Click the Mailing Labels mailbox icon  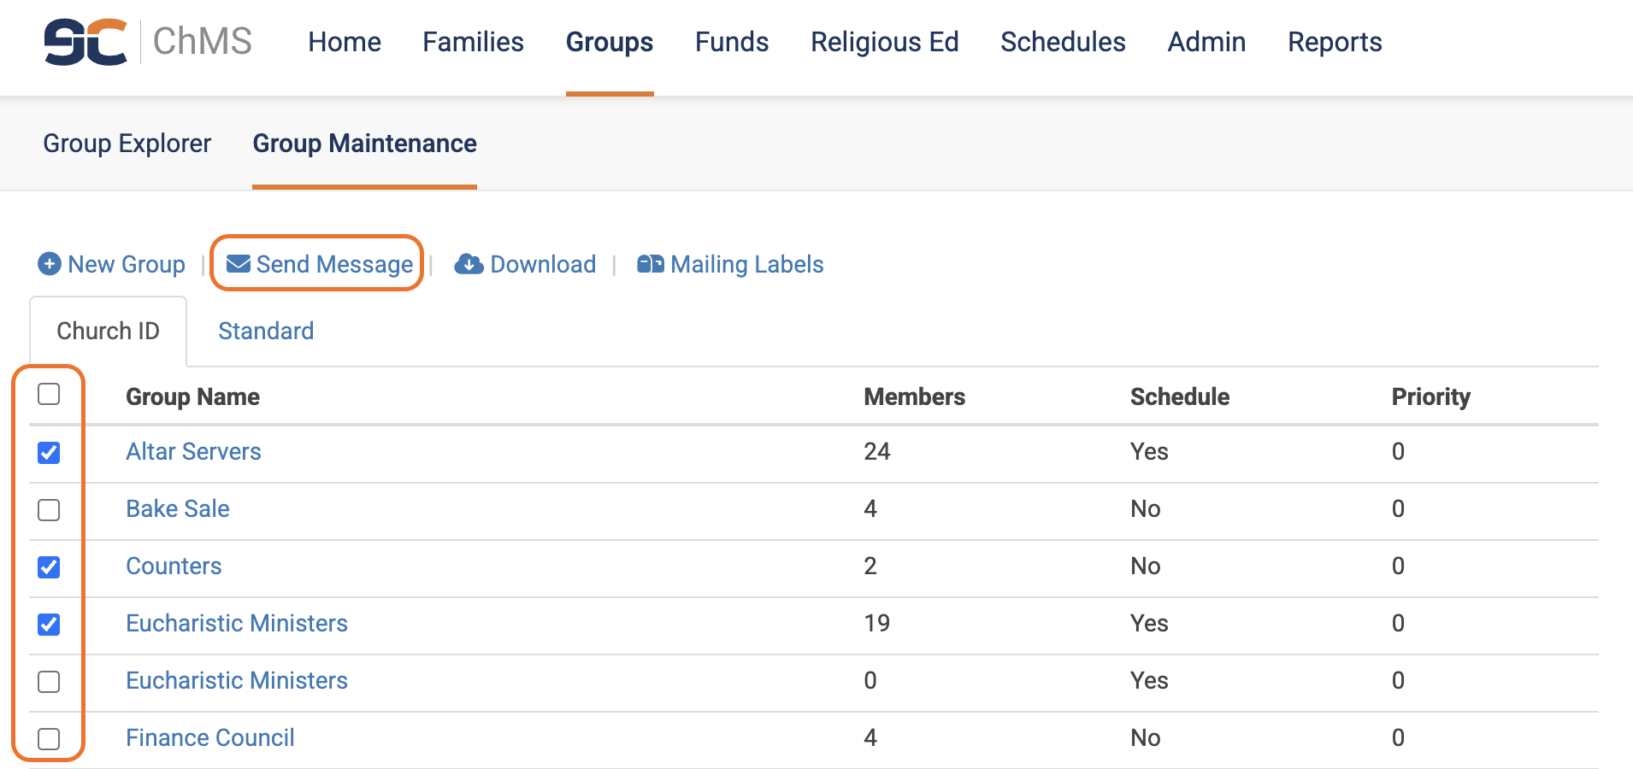tap(651, 264)
